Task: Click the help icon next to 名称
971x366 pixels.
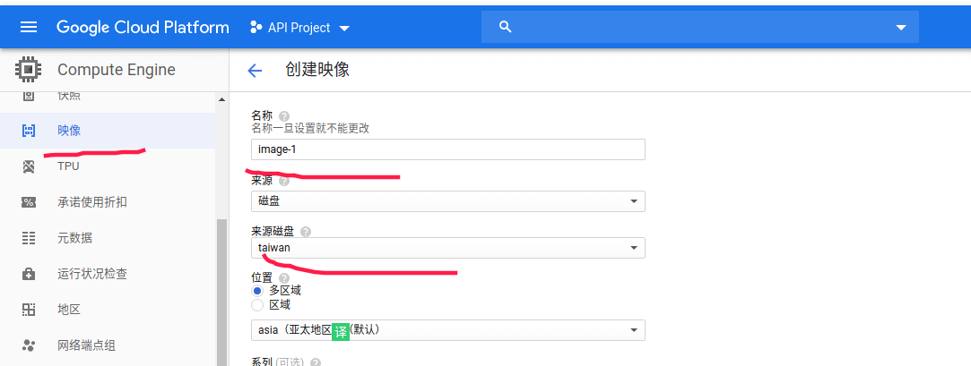Action: pos(284,116)
